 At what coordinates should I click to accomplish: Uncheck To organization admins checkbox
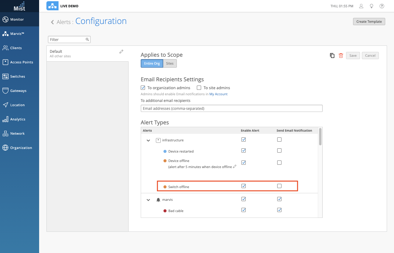[143, 88]
